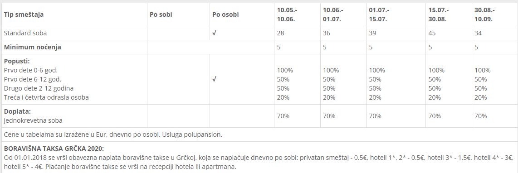518x173 pixels.
Task: Click 'Treća i četvrta odrasla osoba' text
Action: click(x=46, y=97)
